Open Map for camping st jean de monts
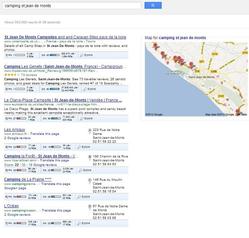 click(175, 38)
